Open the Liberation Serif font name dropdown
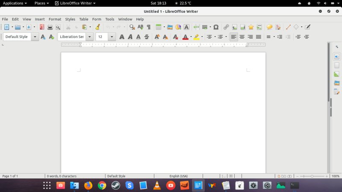This screenshot has width=342, height=192. [89, 37]
